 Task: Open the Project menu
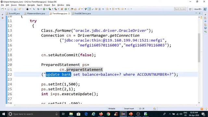(x=47, y=5)
